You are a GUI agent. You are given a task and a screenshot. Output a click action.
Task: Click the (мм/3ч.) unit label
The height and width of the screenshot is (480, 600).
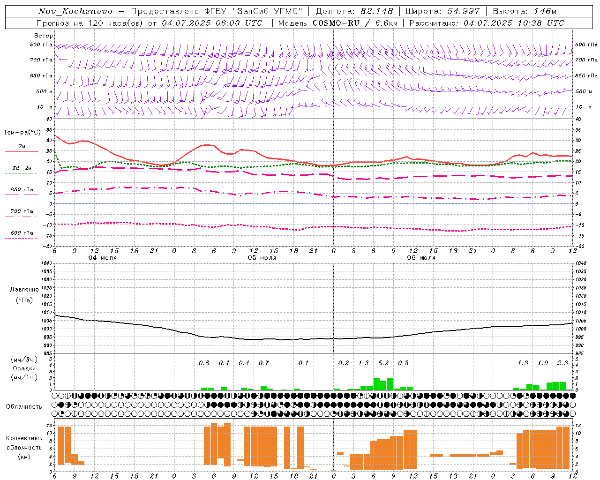pyautogui.click(x=24, y=360)
